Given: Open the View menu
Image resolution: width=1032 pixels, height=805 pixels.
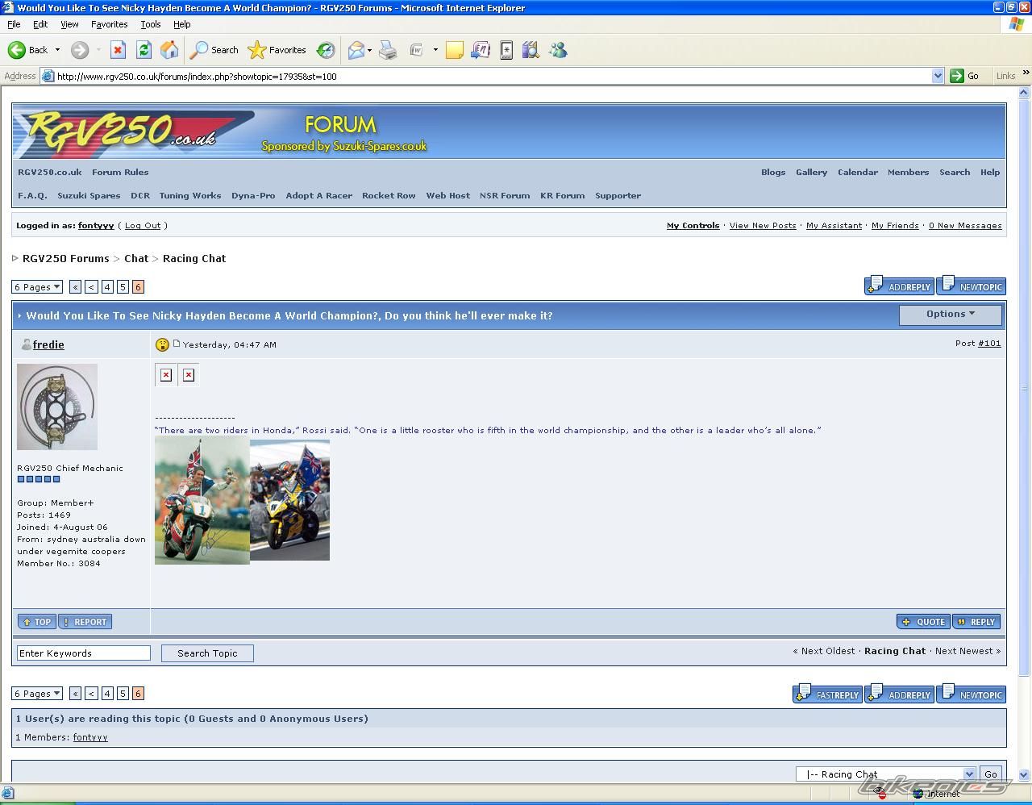Looking at the screenshot, I should 69,24.
